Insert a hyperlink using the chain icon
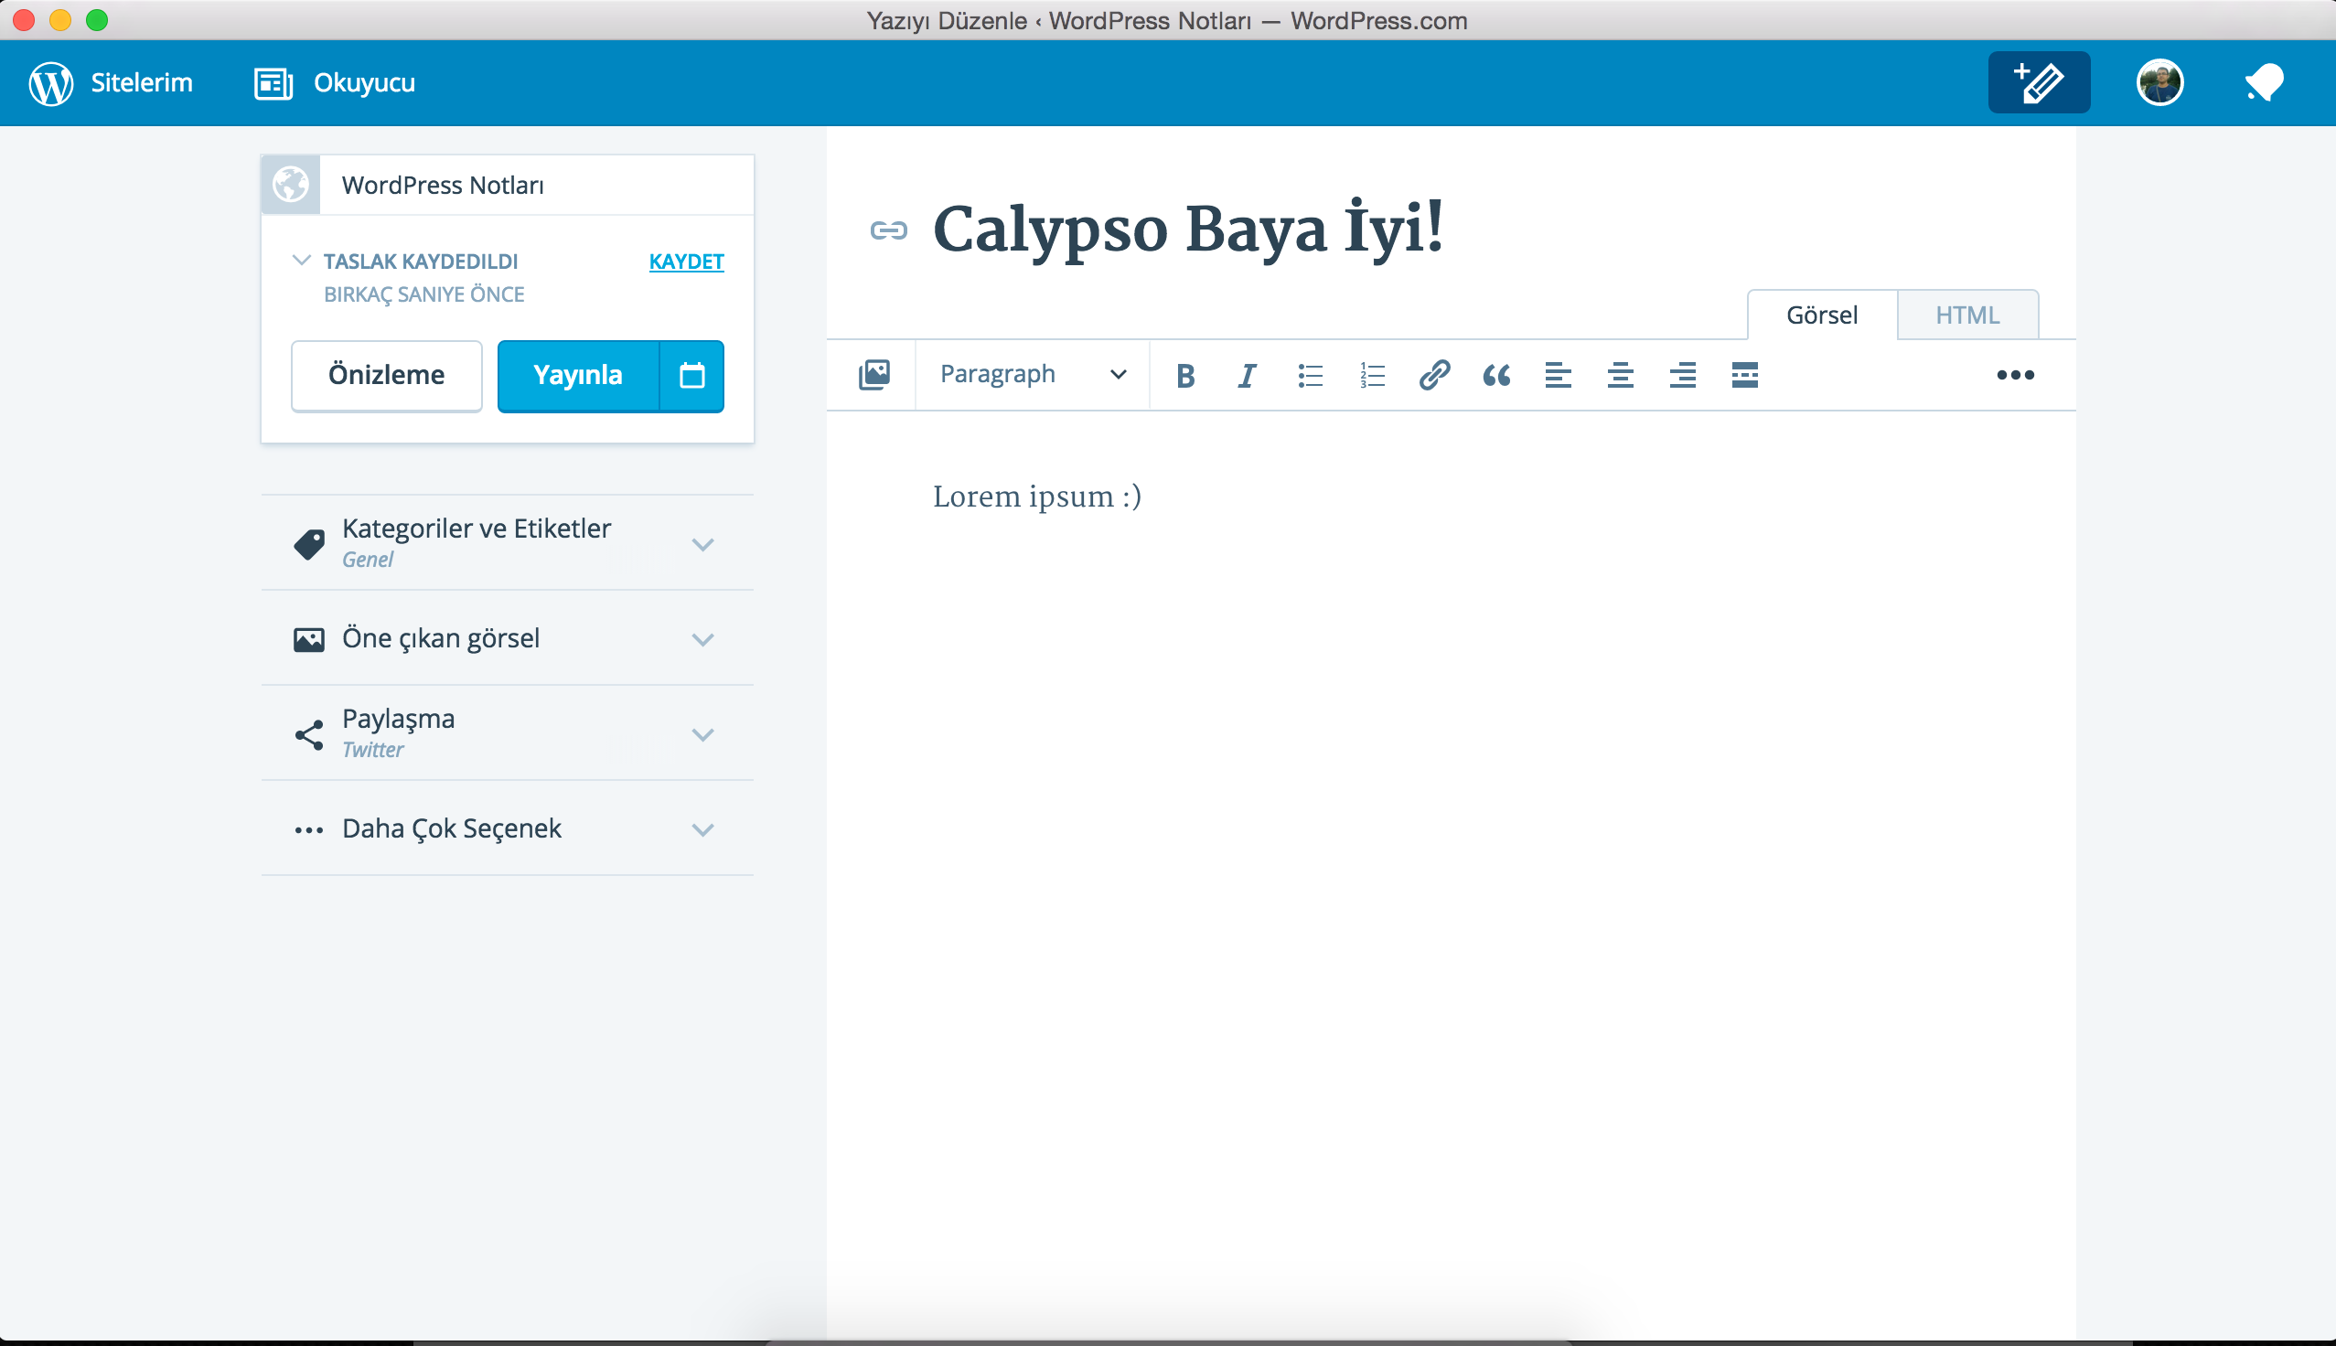The width and height of the screenshot is (2336, 1346). pyautogui.click(x=1434, y=374)
